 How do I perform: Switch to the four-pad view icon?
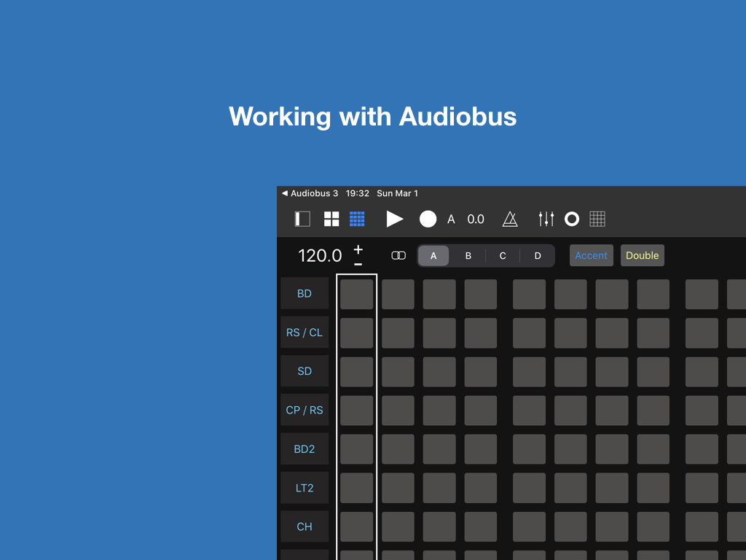[331, 219]
